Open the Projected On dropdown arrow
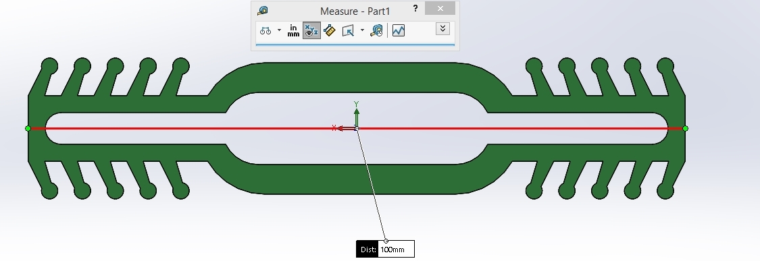760x261 pixels. click(x=362, y=30)
